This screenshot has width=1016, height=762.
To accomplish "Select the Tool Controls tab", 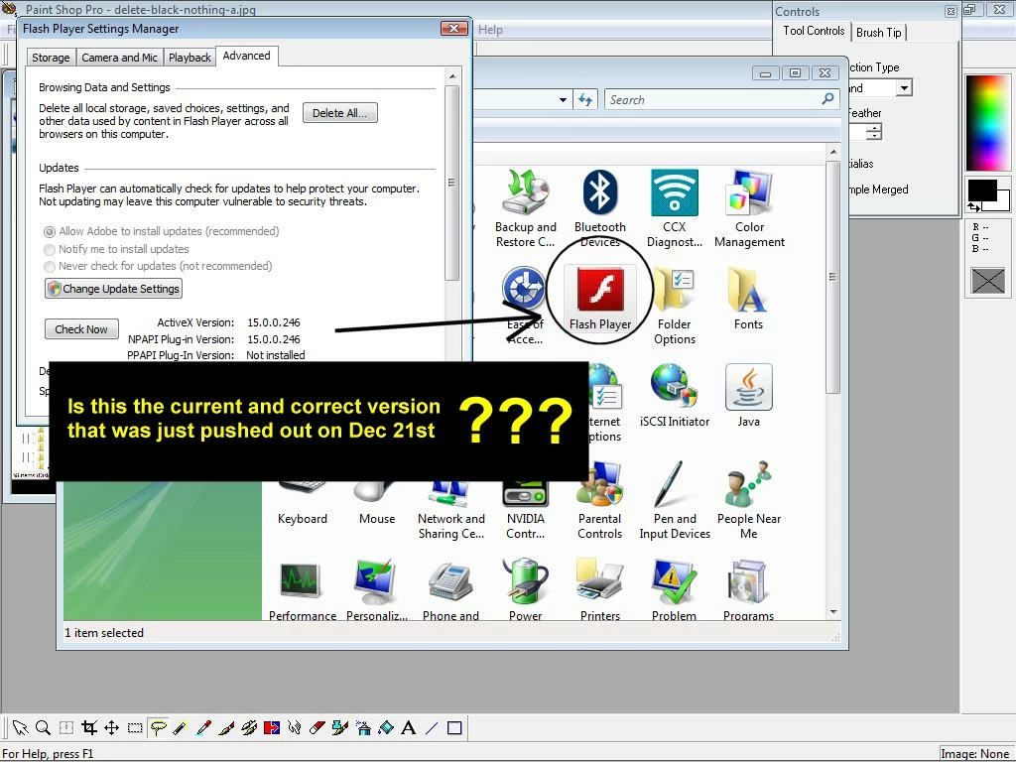I will click(814, 31).
